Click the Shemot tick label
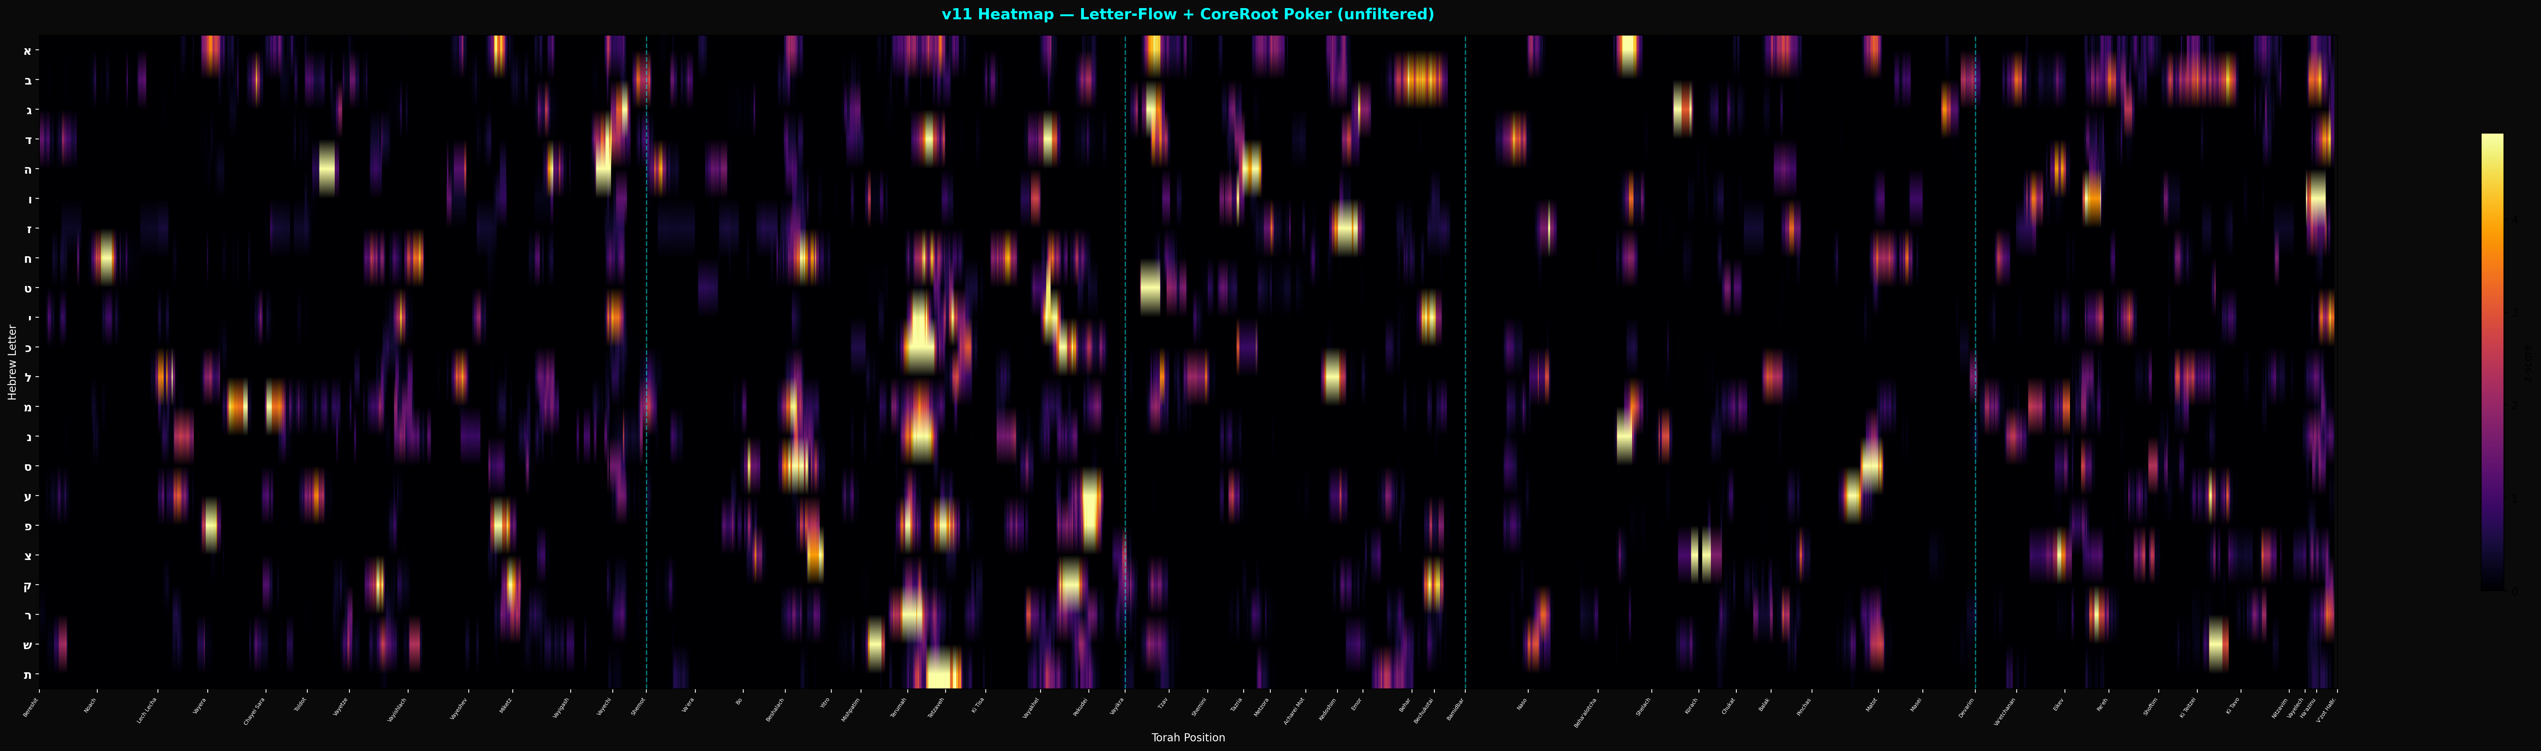 [x=638, y=706]
